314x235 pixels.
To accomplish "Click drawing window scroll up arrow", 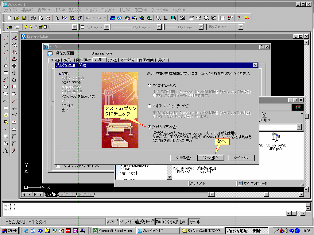I will 306,43.
